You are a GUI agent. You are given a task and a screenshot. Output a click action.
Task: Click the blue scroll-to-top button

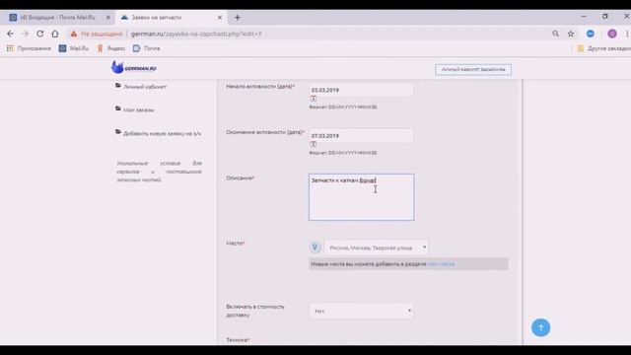click(x=540, y=327)
